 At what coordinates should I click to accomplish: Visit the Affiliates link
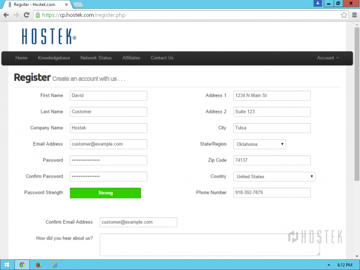[x=131, y=58]
